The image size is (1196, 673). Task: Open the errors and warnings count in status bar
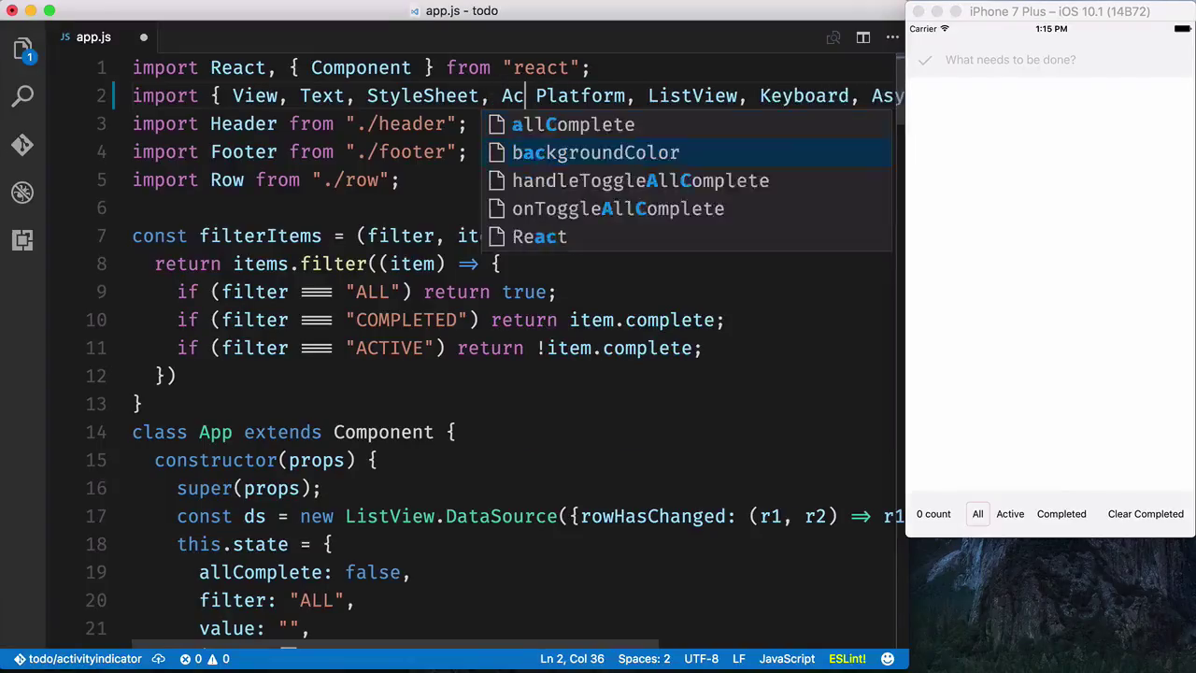point(205,659)
